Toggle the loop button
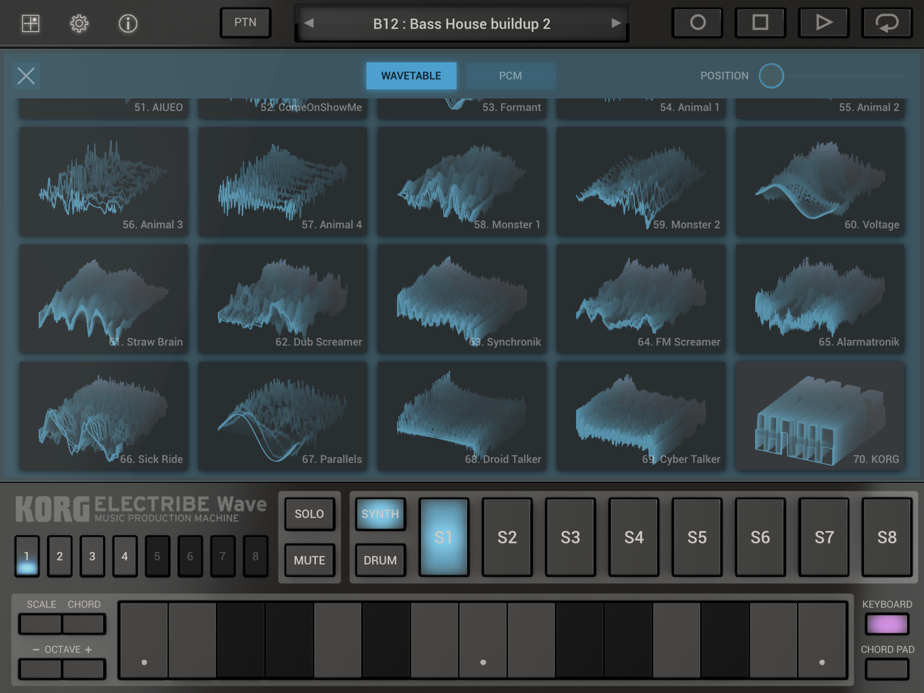This screenshot has width=924, height=693. coord(887,22)
